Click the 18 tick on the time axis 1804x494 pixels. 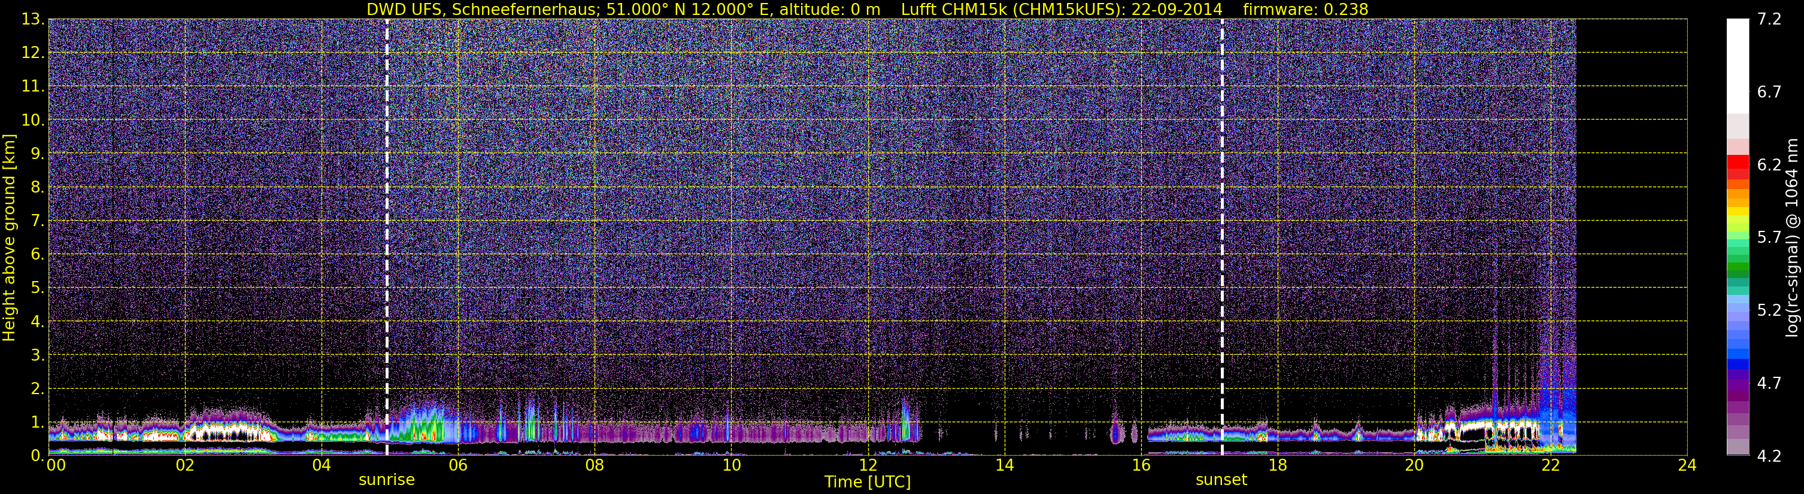pyautogui.click(x=1277, y=465)
